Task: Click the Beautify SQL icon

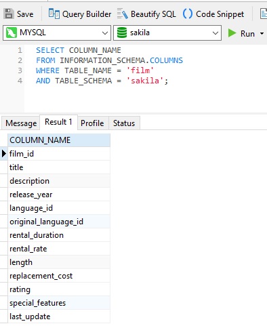Action: [122, 14]
